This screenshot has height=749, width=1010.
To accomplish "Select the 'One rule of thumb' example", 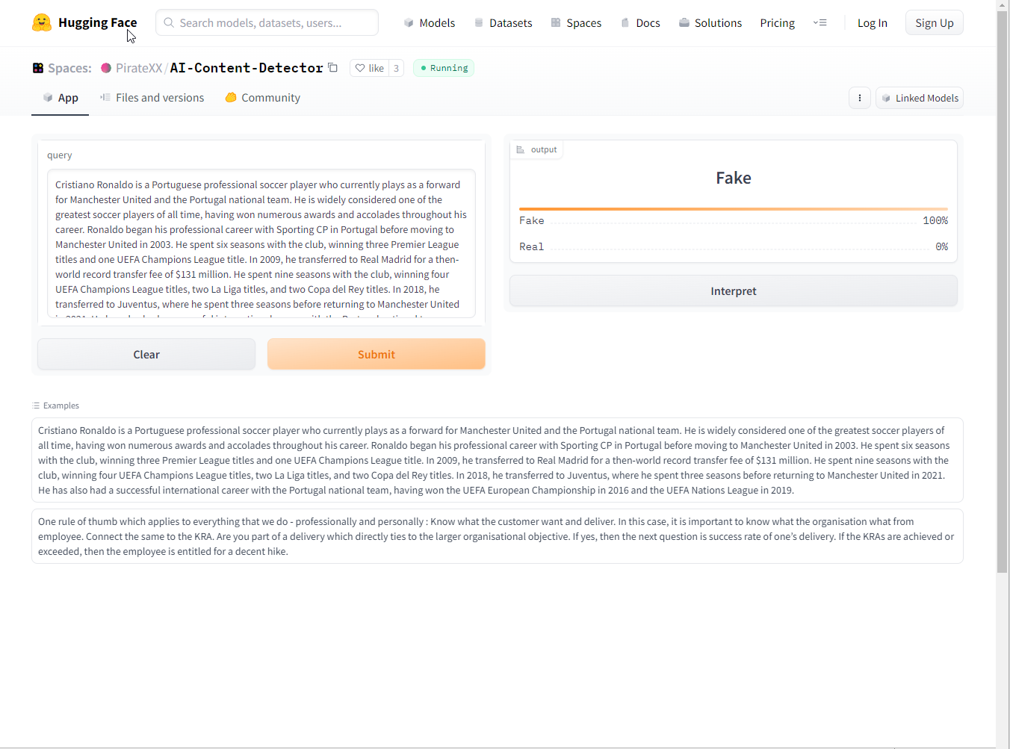I will coord(498,536).
